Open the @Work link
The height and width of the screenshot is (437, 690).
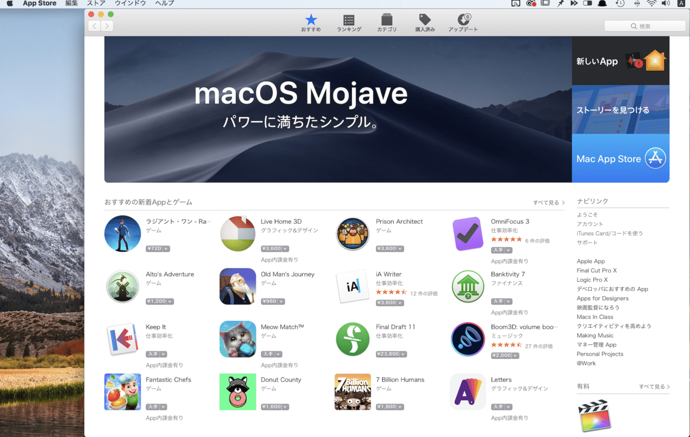(586, 363)
